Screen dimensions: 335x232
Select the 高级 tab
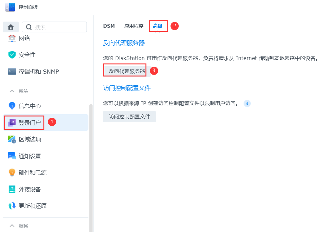158,26
